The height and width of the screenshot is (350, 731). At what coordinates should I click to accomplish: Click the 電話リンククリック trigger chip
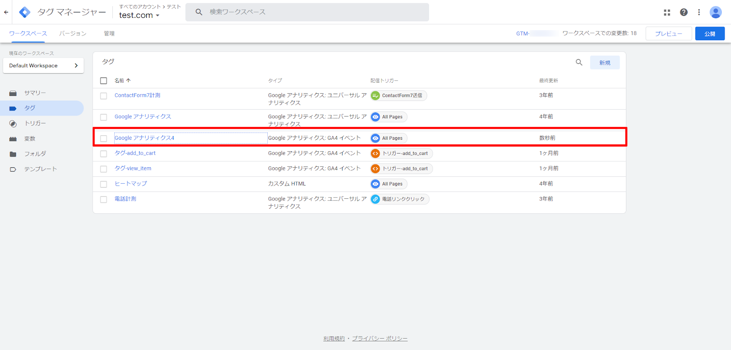[400, 199]
